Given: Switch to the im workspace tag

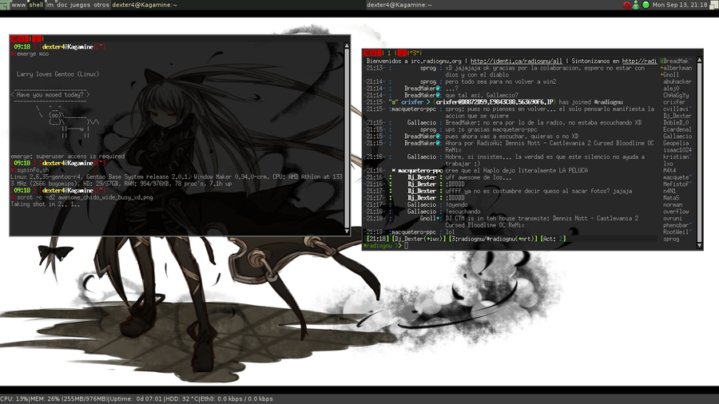Looking at the screenshot, I should [50, 5].
